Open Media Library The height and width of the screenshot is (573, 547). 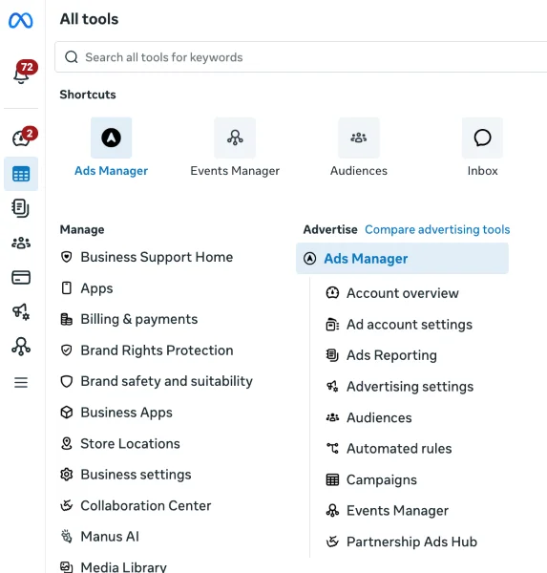tap(123, 567)
